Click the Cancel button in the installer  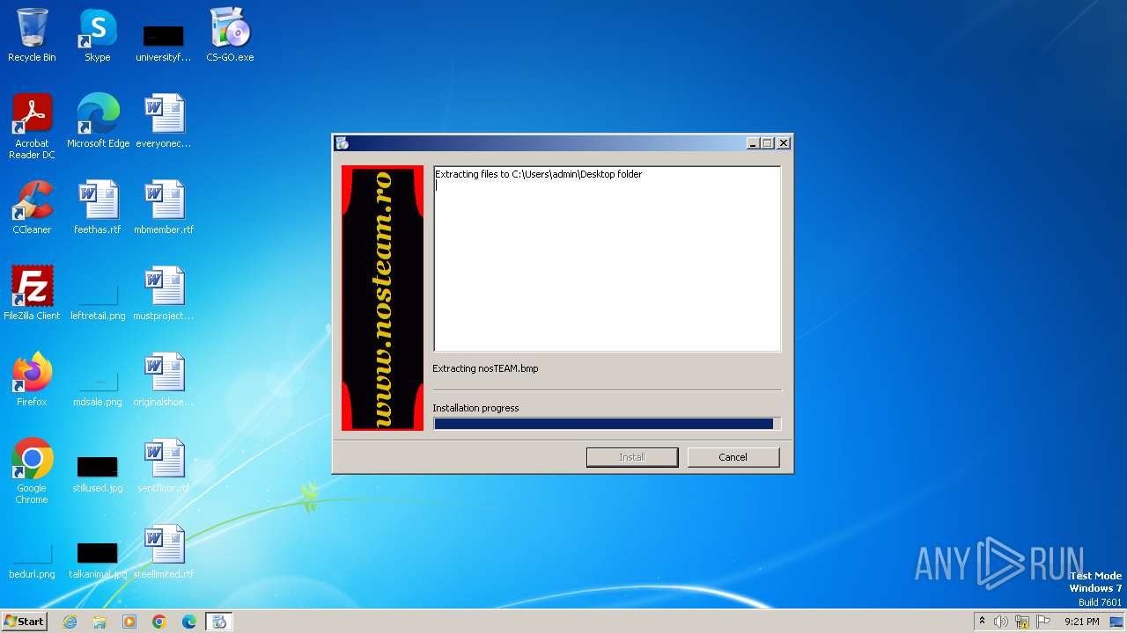point(733,457)
